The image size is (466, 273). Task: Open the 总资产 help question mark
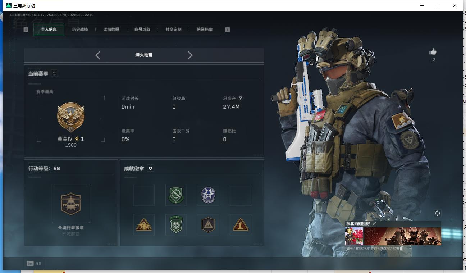tap(241, 98)
